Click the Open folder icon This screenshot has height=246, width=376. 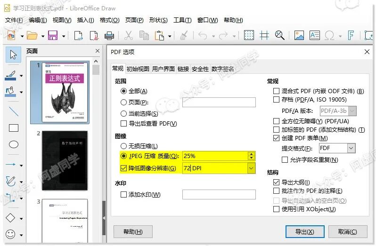point(32,36)
